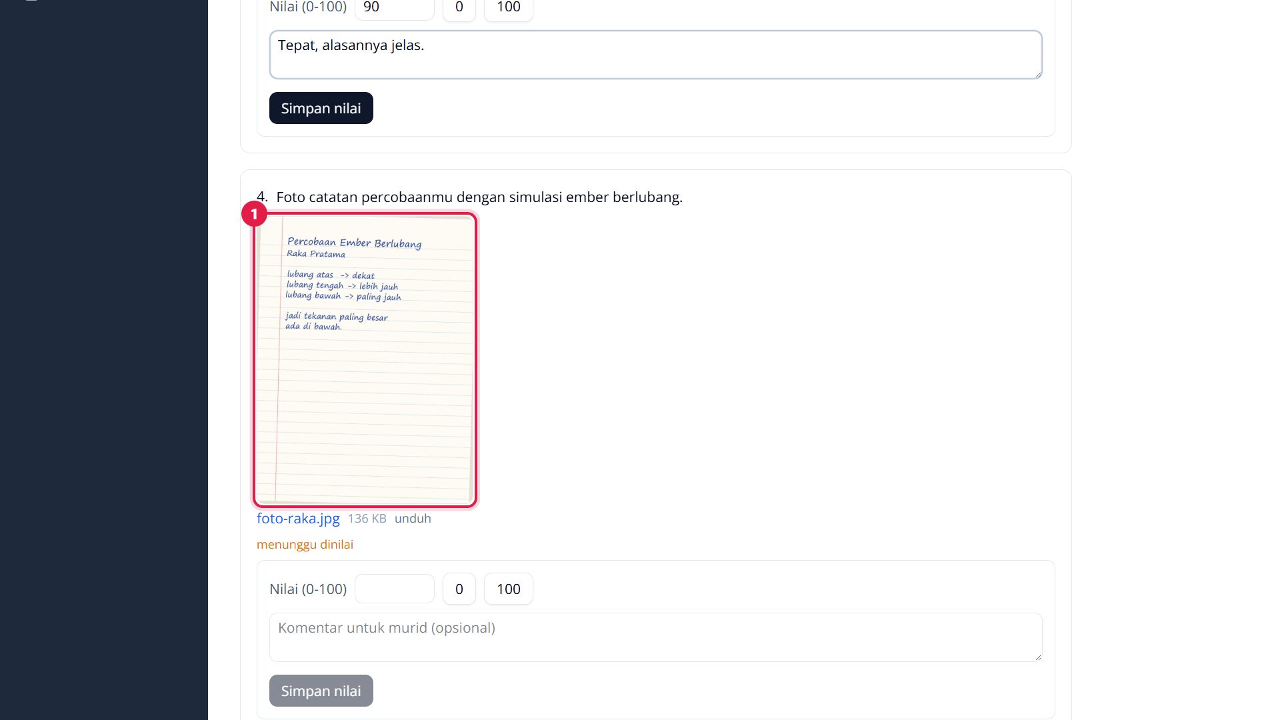Select the question 4 prompt about ember berlubang
The image size is (1280, 720).
[x=479, y=197]
